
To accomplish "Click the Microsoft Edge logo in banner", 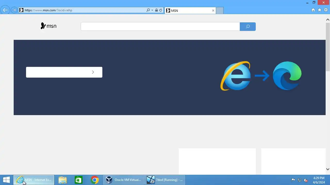I will (287, 76).
